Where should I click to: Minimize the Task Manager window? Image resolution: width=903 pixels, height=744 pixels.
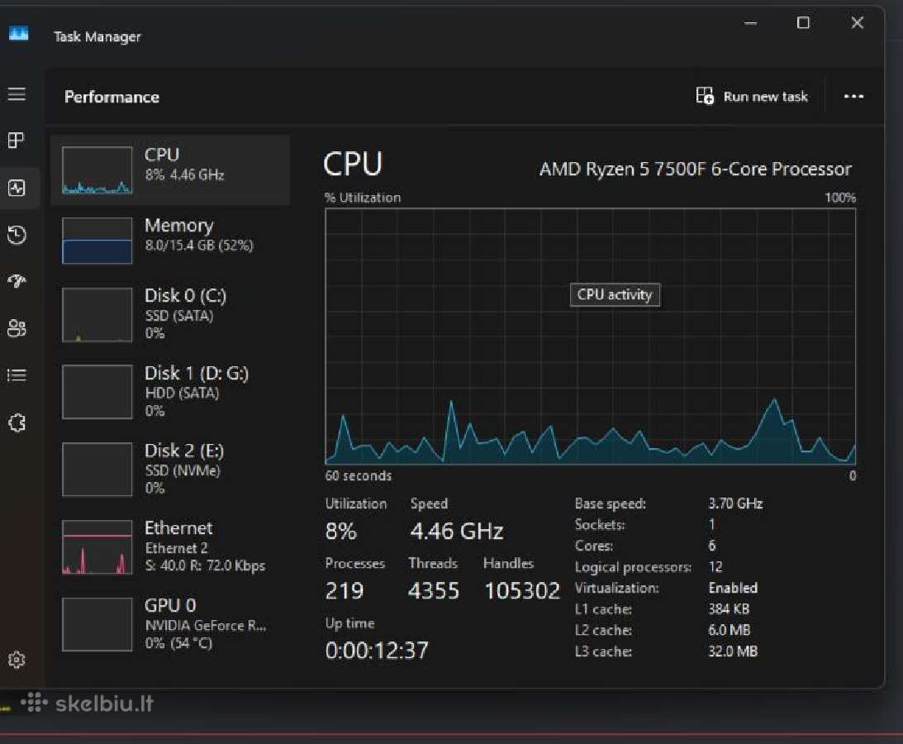pyautogui.click(x=750, y=23)
